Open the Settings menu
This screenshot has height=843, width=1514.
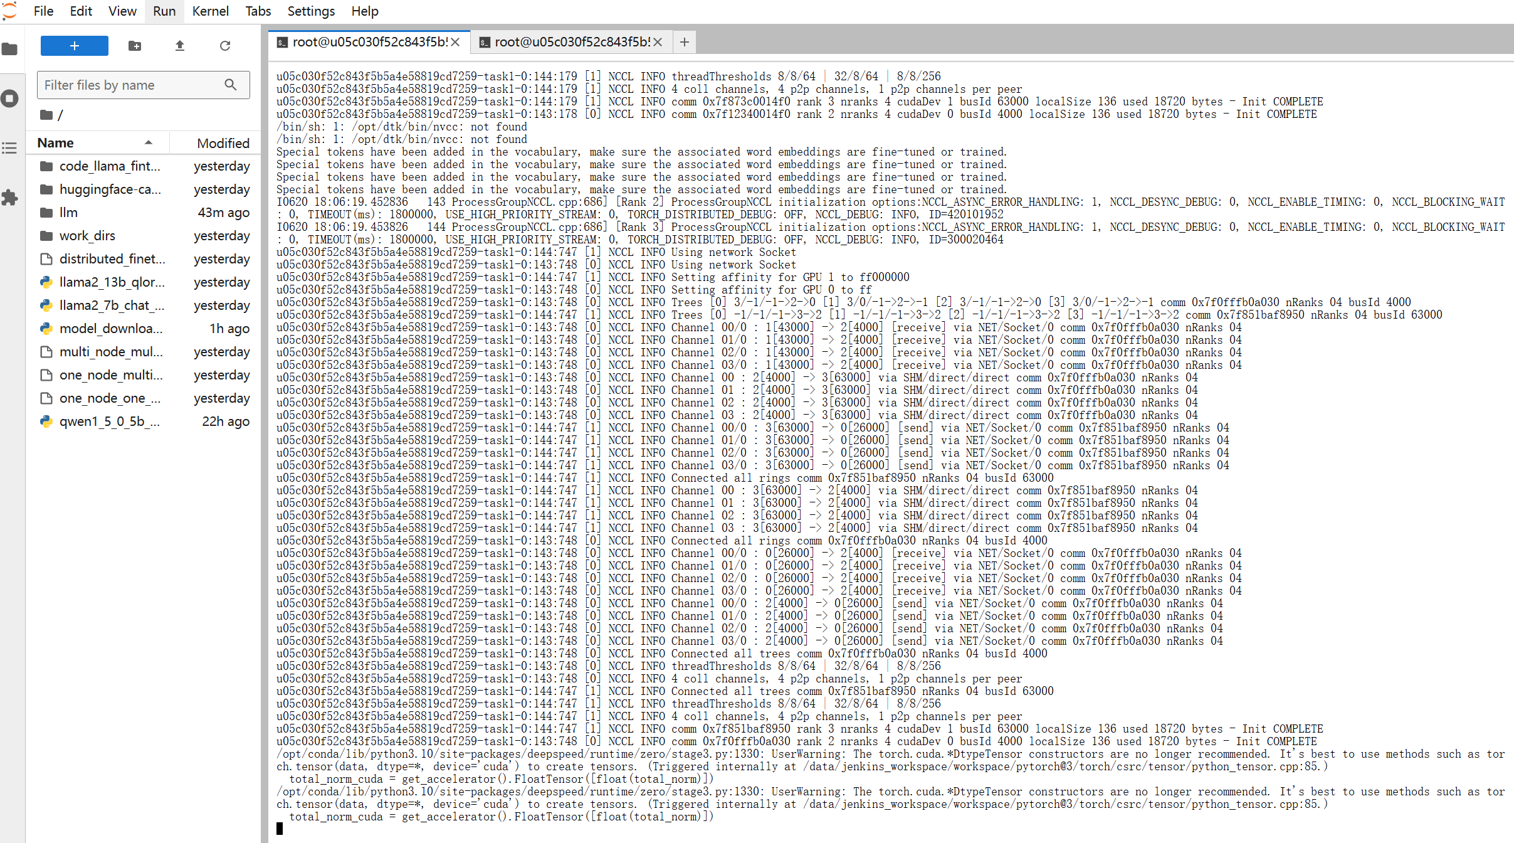[311, 11]
